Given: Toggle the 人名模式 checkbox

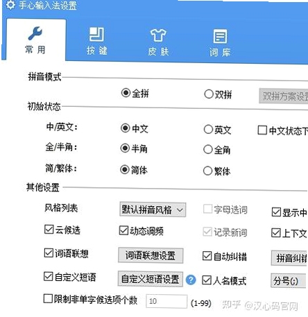Looking at the screenshot, I should tap(207, 280).
